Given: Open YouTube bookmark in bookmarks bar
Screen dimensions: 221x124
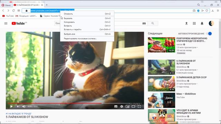Looking at the screenshot, I should (8, 16).
